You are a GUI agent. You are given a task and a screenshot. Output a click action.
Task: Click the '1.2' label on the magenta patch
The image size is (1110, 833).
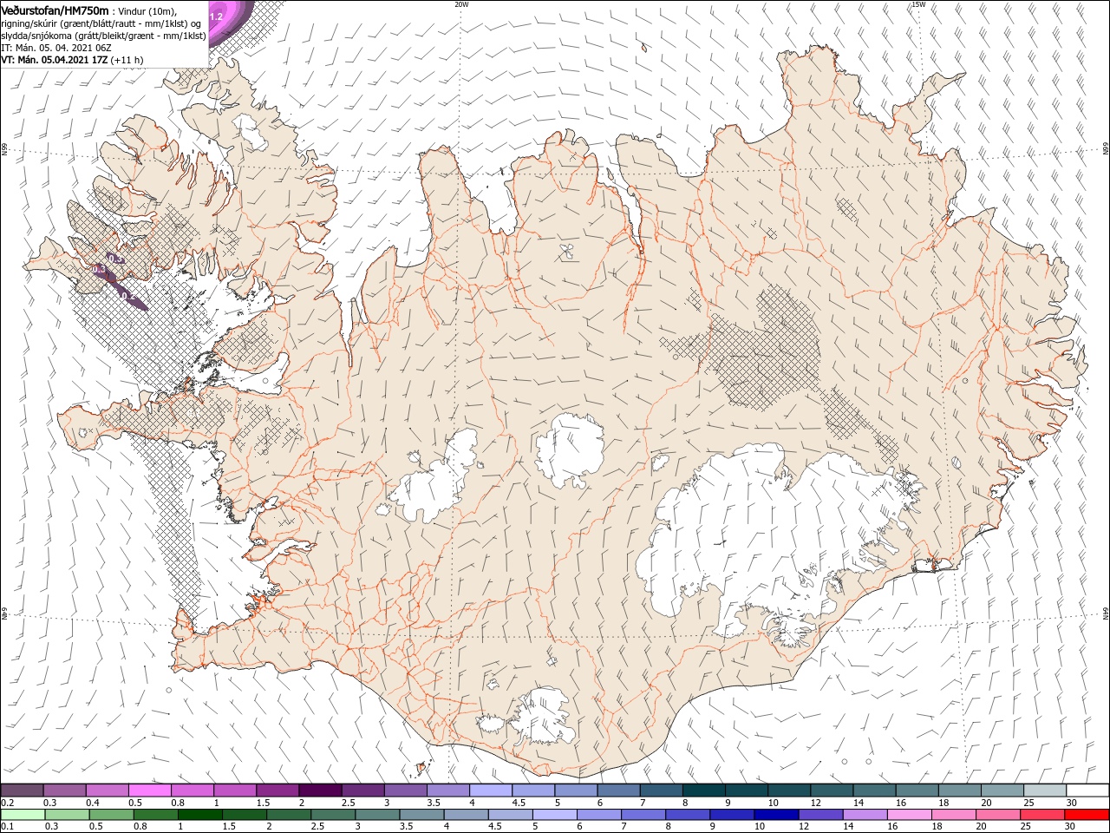pyautogui.click(x=216, y=16)
